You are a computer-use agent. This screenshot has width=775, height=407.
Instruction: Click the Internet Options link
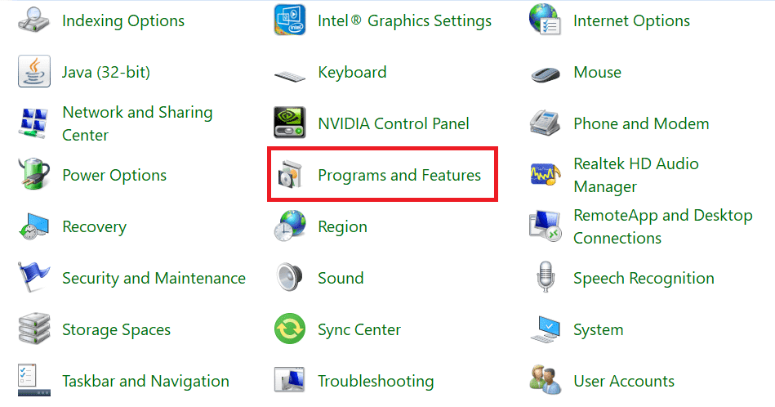[x=631, y=20]
